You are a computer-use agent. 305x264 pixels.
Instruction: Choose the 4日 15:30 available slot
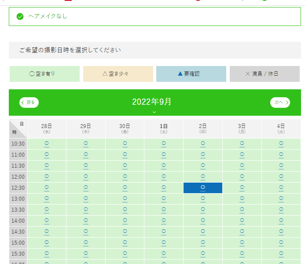(x=281, y=253)
